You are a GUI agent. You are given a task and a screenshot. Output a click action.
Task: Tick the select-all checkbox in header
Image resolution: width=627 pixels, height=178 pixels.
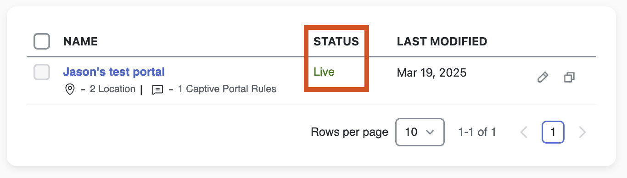(42, 41)
